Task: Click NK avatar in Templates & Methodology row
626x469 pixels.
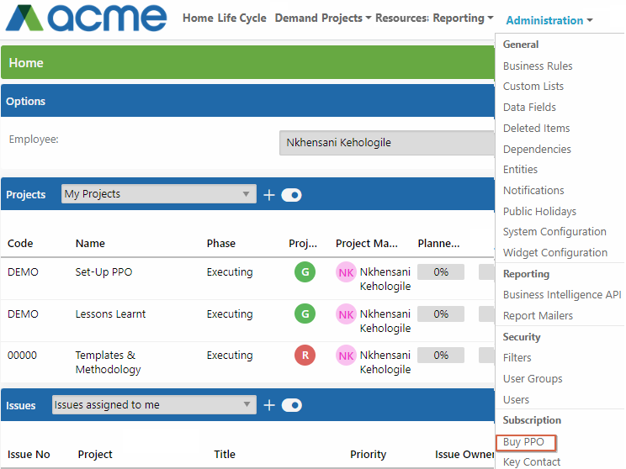Action: click(x=346, y=356)
